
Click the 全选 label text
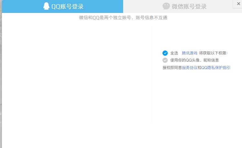pyautogui.click(x=174, y=53)
